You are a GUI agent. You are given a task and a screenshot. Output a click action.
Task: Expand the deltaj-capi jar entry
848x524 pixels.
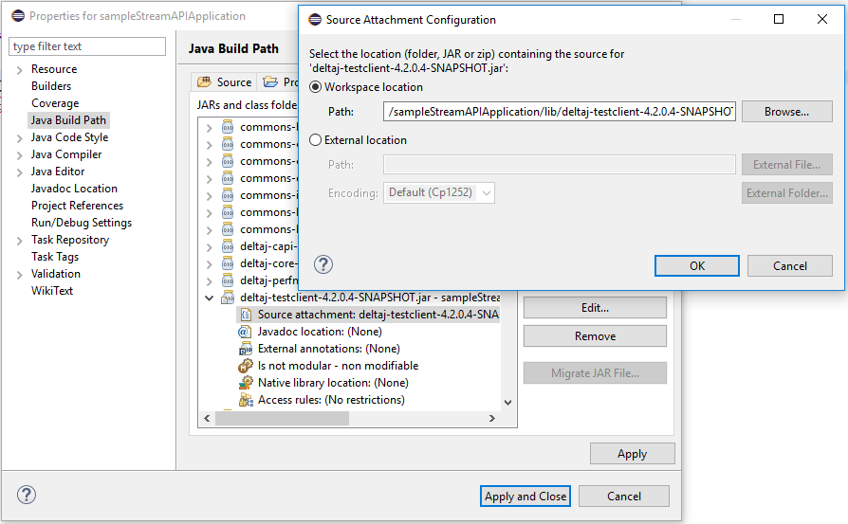tap(210, 247)
